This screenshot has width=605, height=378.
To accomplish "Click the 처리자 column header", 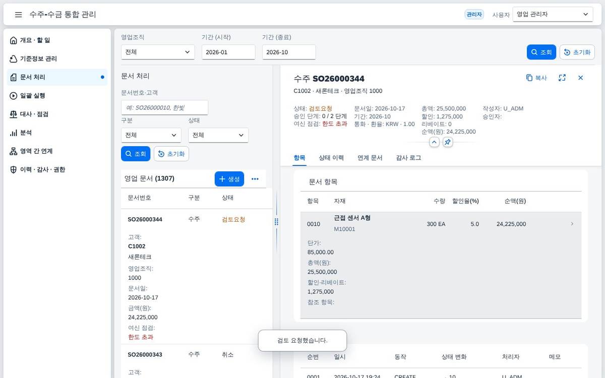I will (x=510, y=357).
